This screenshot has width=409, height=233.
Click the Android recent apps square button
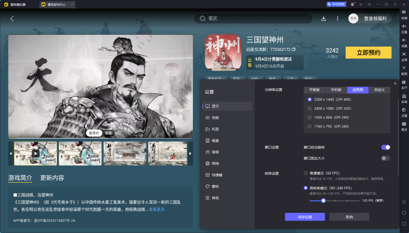point(404,224)
